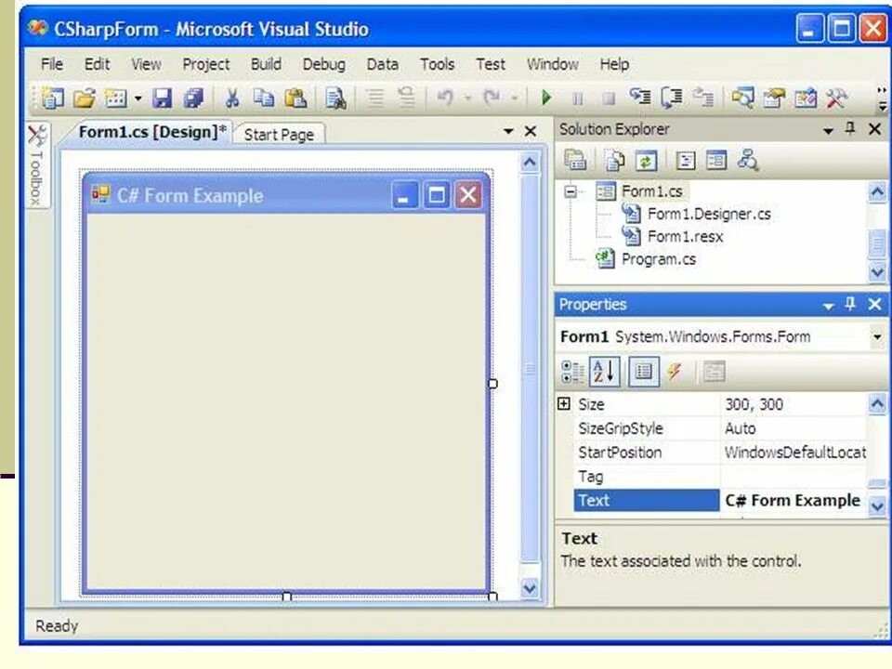Open the Window menu
This screenshot has width=892, height=669.
pos(552,64)
